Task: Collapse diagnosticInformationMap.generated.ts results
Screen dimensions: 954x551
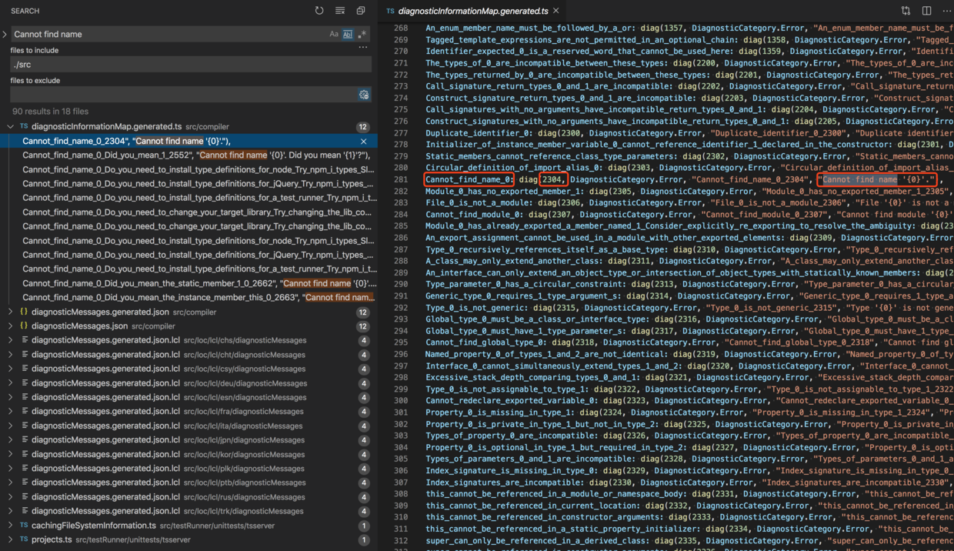Action: click(x=10, y=126)
